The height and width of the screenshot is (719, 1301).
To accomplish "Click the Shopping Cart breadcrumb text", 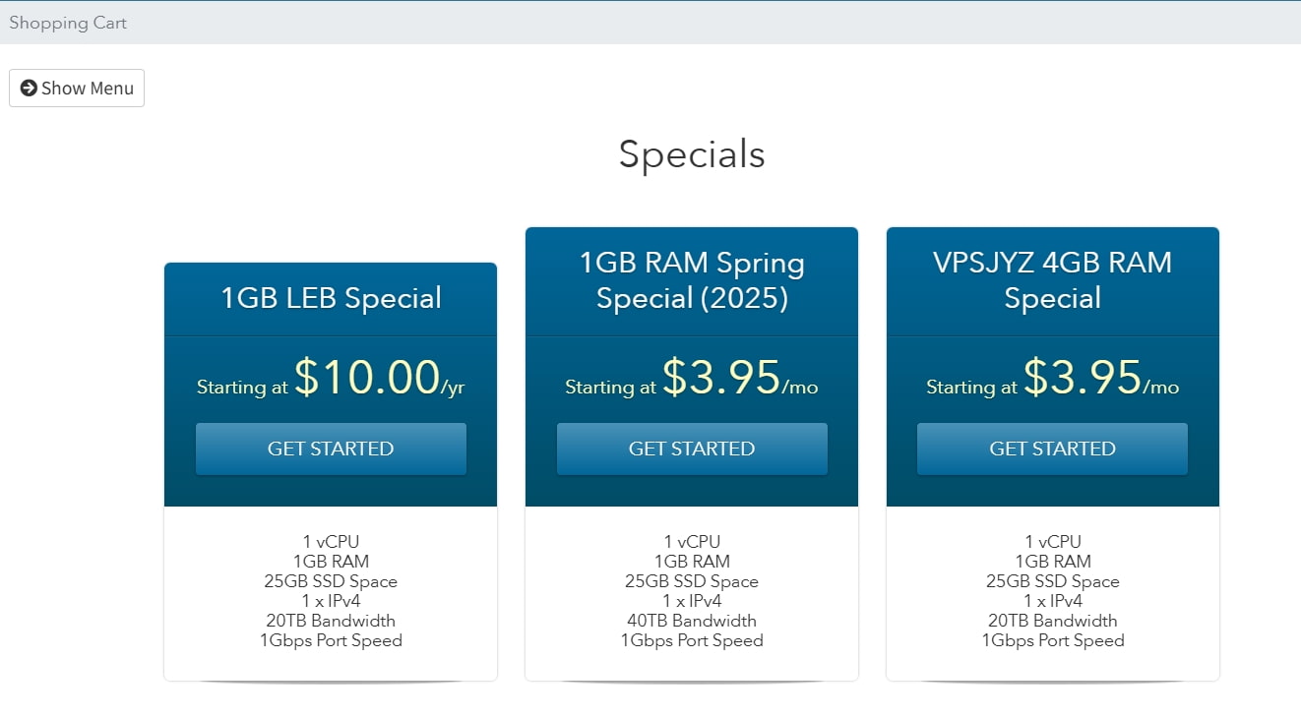I will tap(68, 23).
